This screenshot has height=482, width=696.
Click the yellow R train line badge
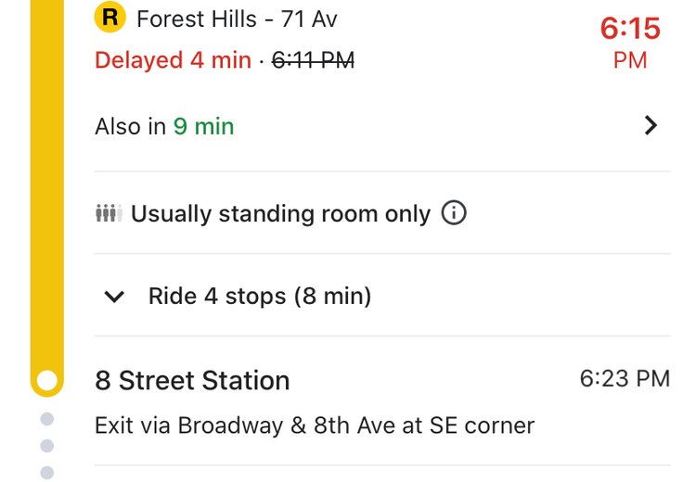pyautogui.click(x=110, y=17)
